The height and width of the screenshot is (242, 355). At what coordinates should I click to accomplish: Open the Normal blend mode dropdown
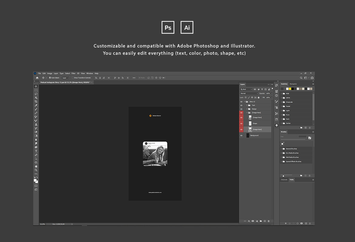pyautogui.click(x=249, y=93)
